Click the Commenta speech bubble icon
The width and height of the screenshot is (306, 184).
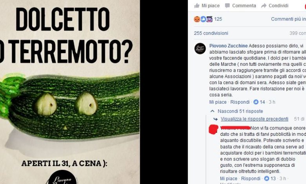[228, 5]
